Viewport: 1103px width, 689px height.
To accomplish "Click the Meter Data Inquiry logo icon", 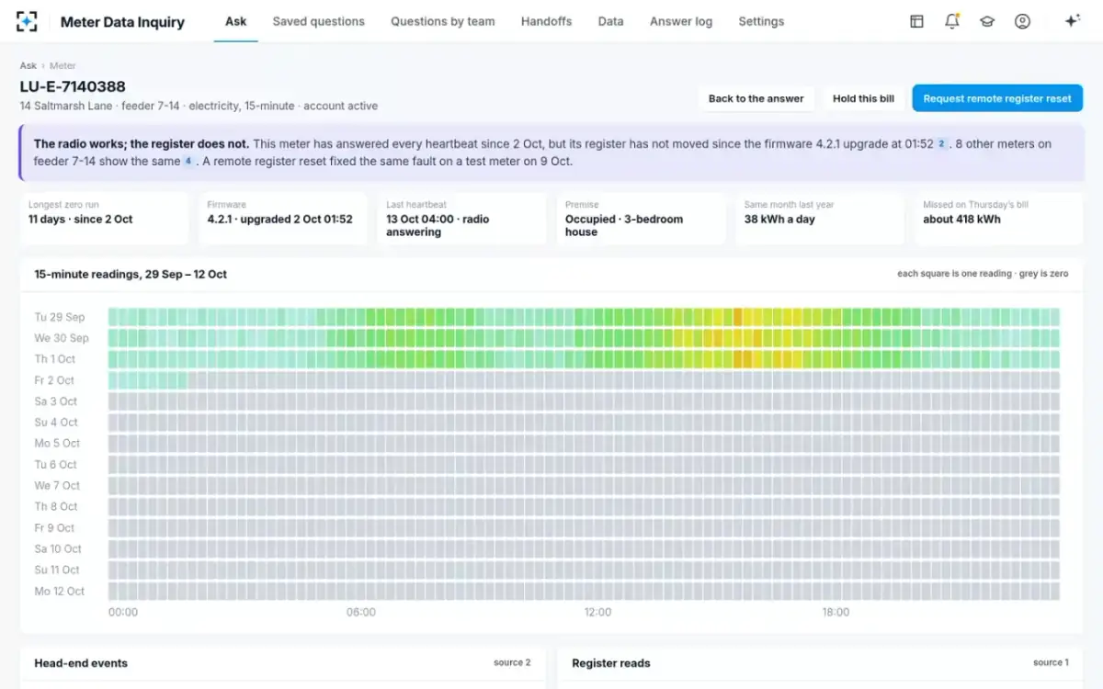I will (x=28, y=21).
